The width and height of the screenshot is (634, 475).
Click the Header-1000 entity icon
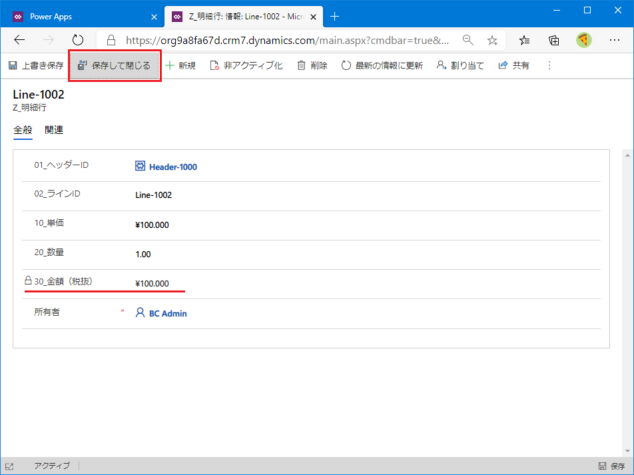[140, 166]
